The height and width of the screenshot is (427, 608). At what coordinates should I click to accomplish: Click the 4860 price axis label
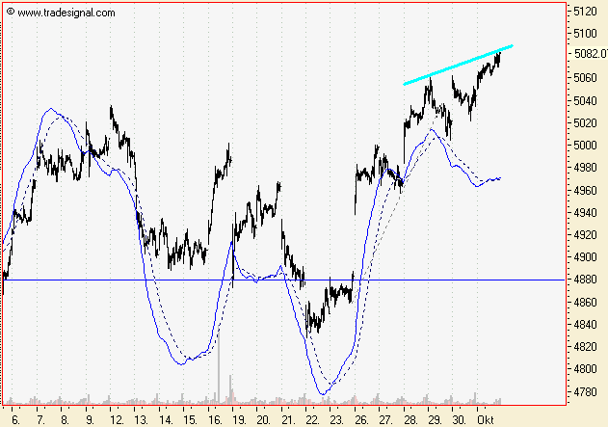pyautogui.click(x=586, y=302)
